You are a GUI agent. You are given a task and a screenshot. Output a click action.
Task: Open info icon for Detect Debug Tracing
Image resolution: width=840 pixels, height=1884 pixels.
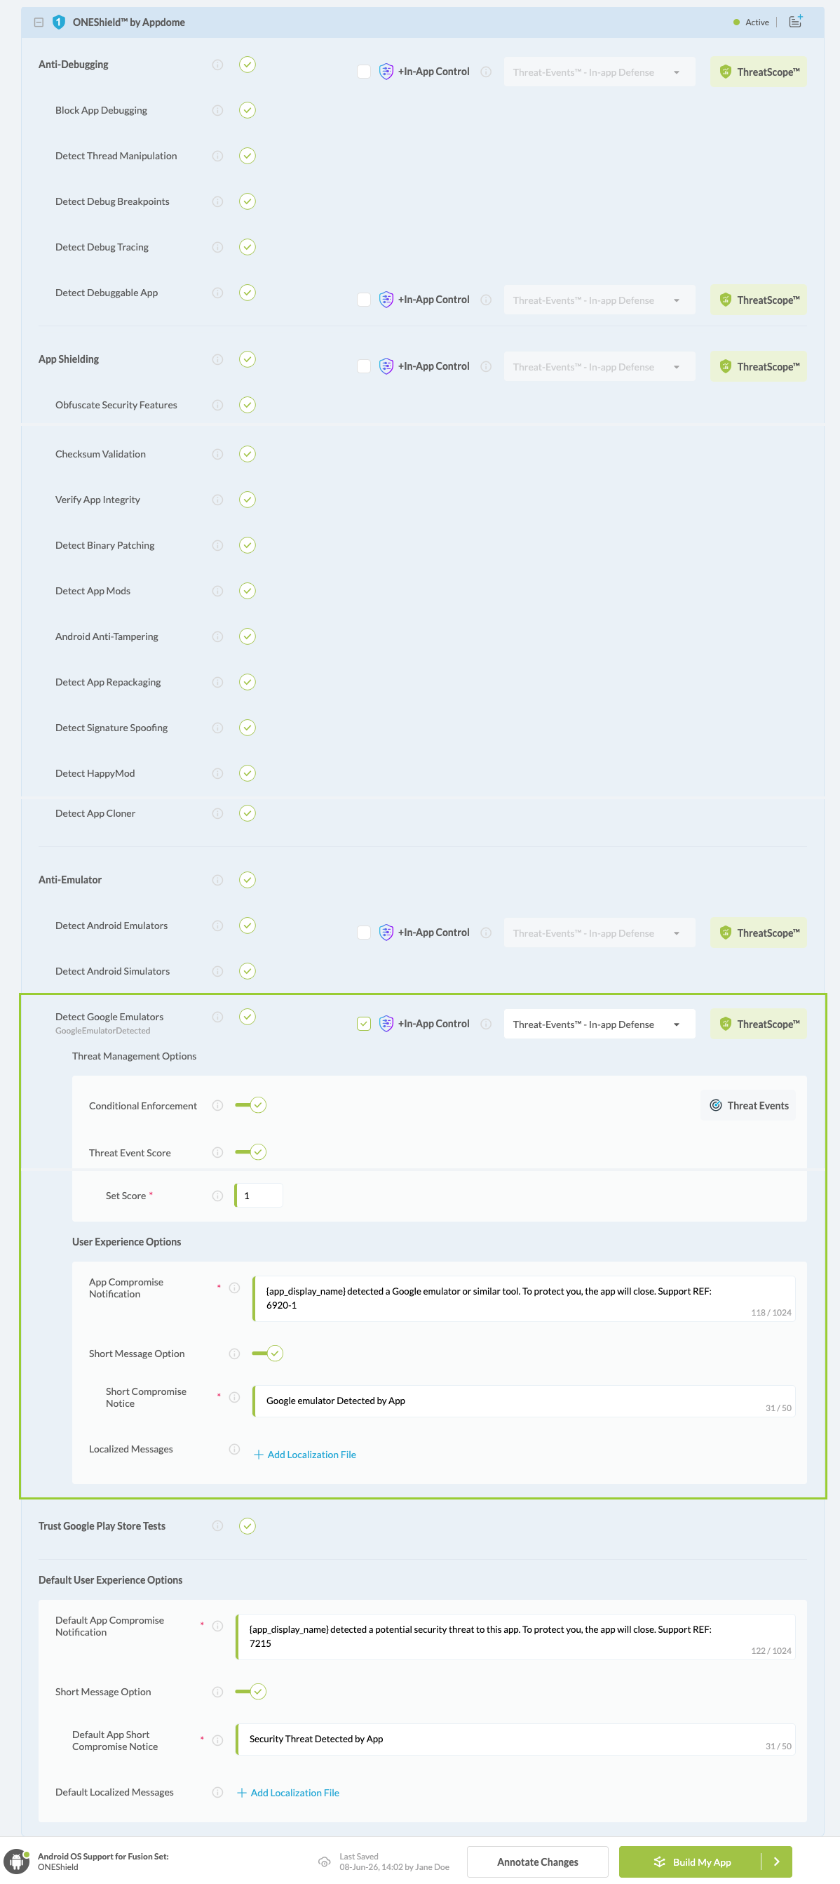217,247
